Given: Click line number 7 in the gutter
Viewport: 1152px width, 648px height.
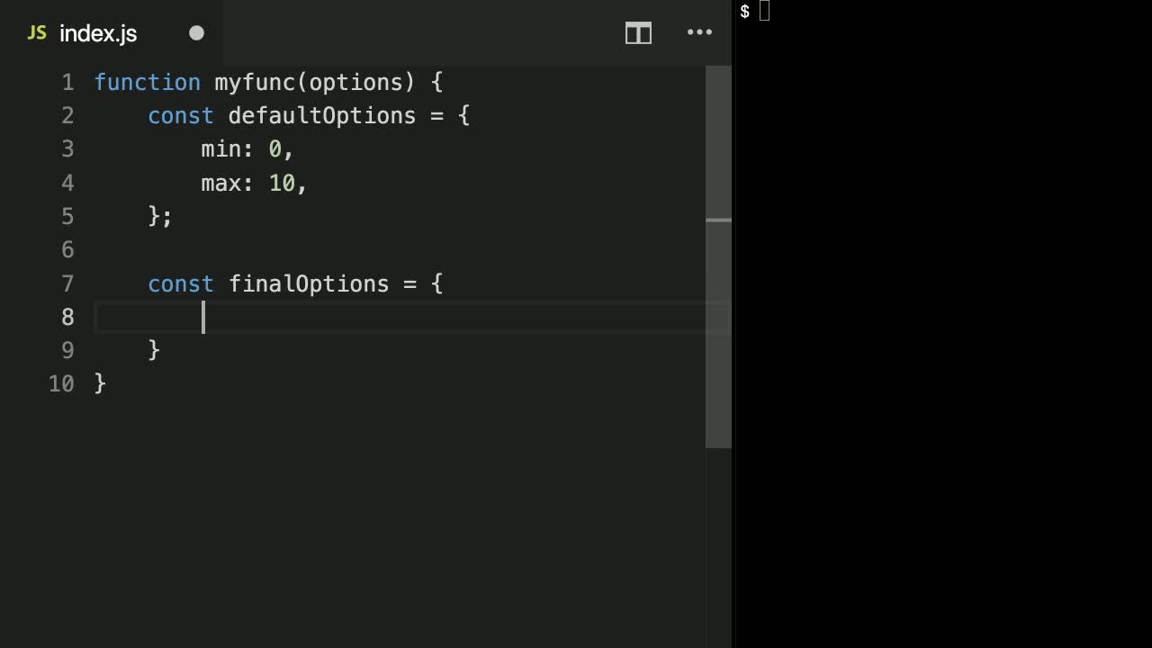Looking at the screenshot, I should click(67, 284).
